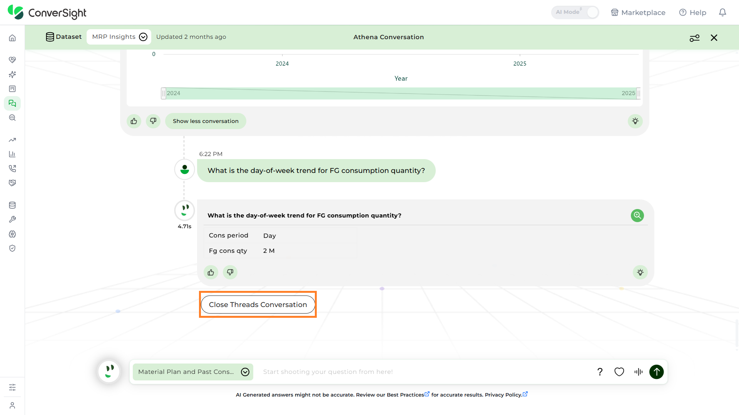
Task: Thumbs down the chart answer above
Action: coord(153,121)
